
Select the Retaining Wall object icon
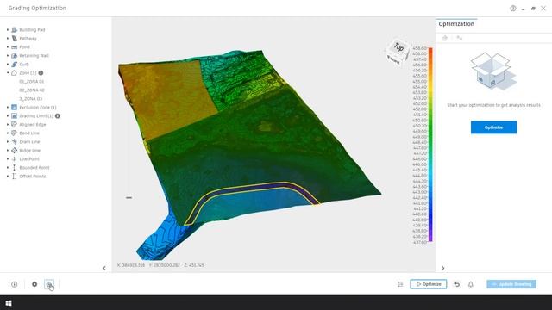(x=15, y=55)
